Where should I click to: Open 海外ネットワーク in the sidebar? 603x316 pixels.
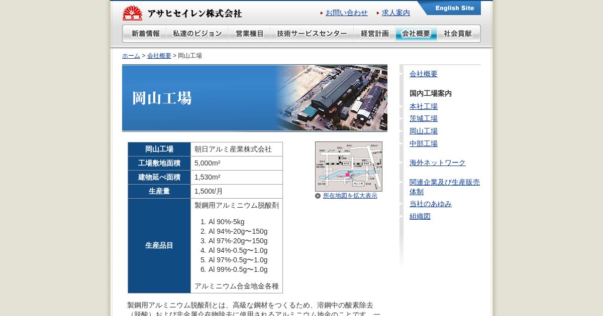click(438, 163)
